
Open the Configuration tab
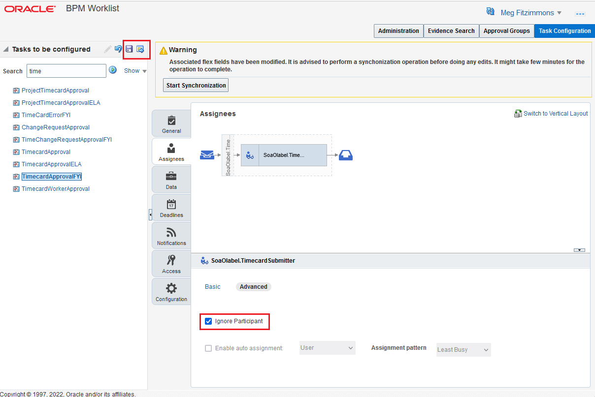coord(171,292)
